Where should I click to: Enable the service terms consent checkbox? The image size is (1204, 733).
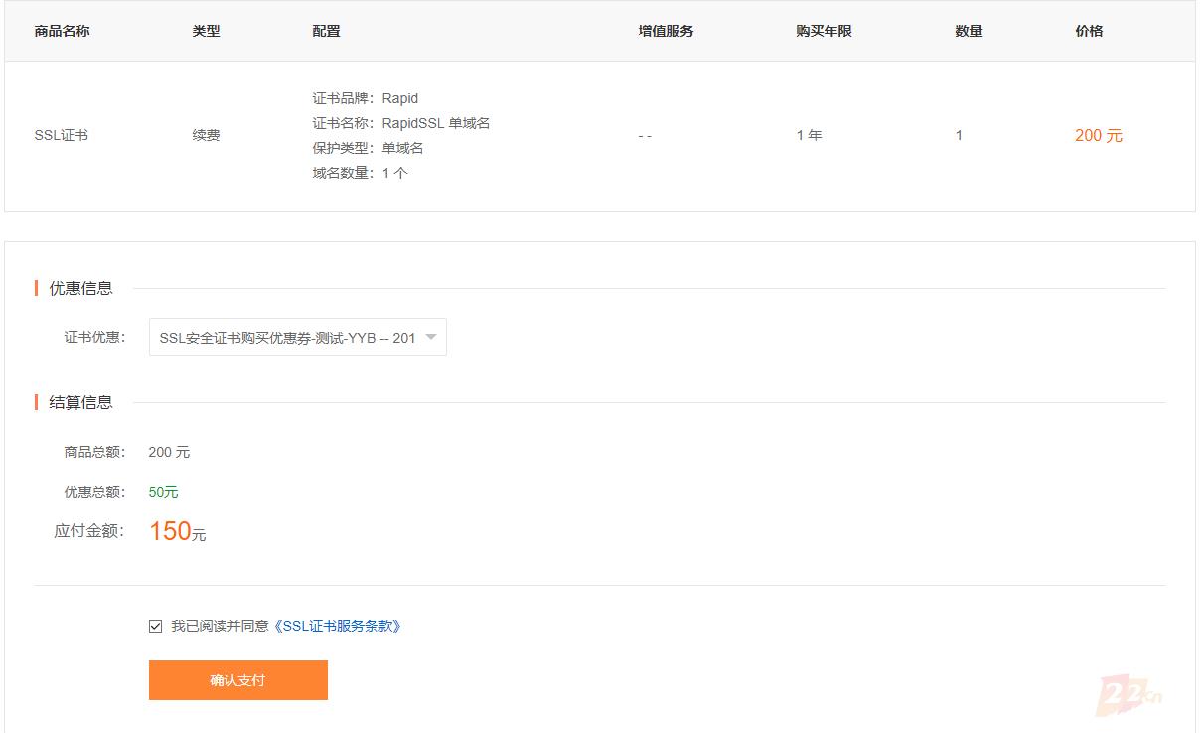[x=154, y=625]
